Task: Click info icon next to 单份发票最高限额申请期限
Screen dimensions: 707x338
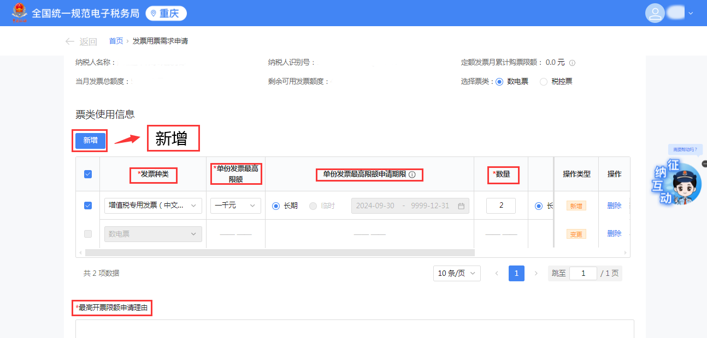Action: click(x=412, y=175)
